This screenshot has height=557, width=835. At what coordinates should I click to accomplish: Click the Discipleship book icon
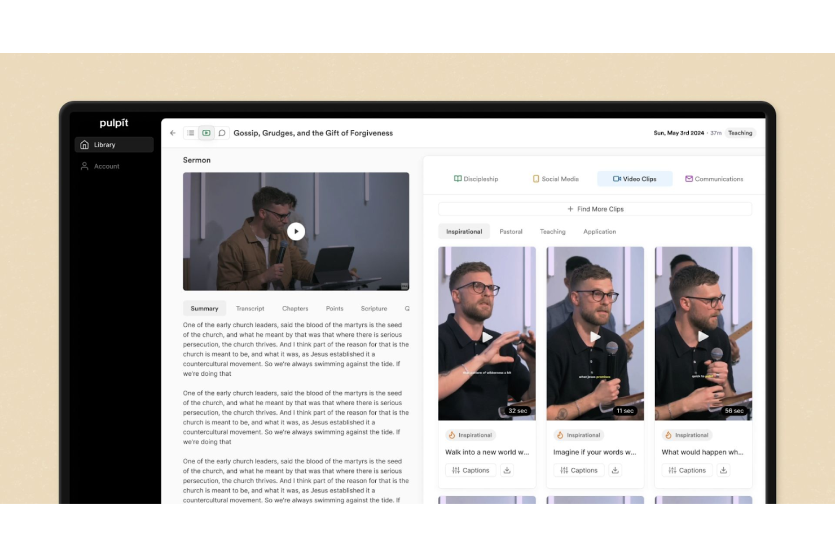pyautogui.click(x=458, y=178)
